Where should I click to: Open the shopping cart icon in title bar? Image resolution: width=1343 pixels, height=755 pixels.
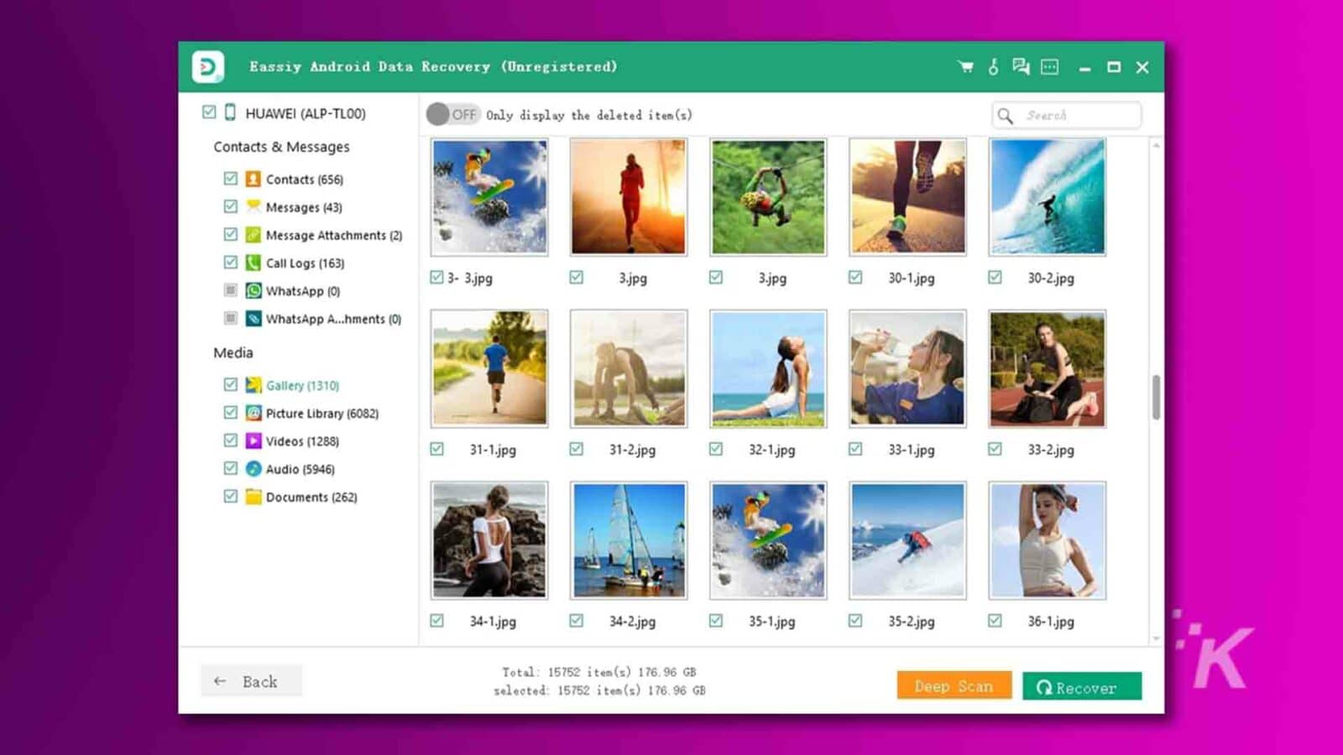(965, 67)
